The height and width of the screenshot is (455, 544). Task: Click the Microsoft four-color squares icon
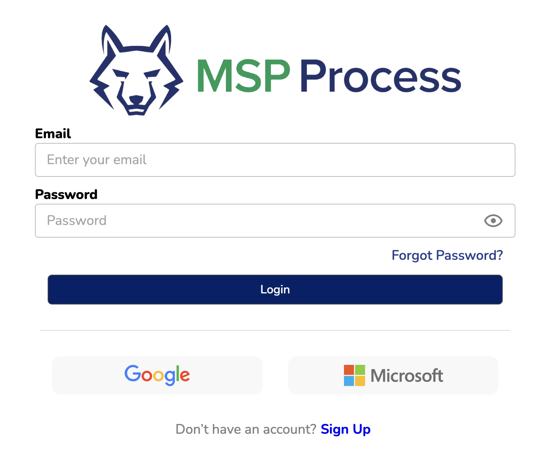click(x=354, y=375)
